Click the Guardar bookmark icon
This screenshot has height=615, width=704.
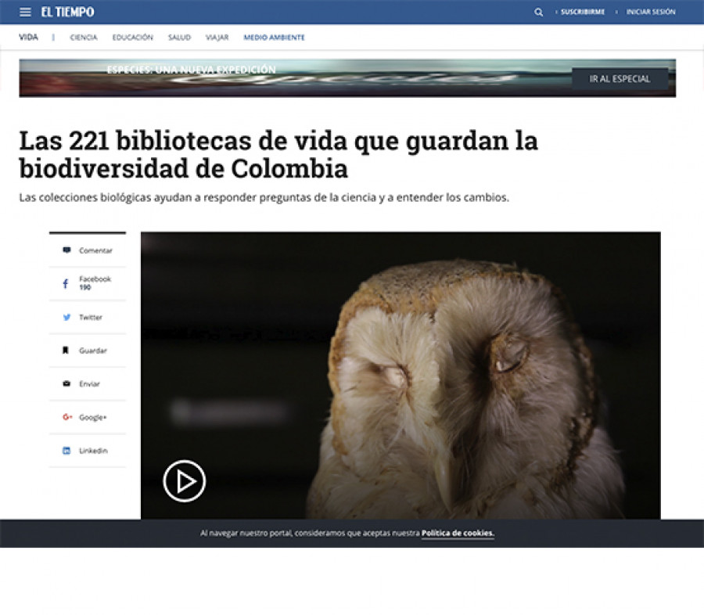(x=66, y=350)
